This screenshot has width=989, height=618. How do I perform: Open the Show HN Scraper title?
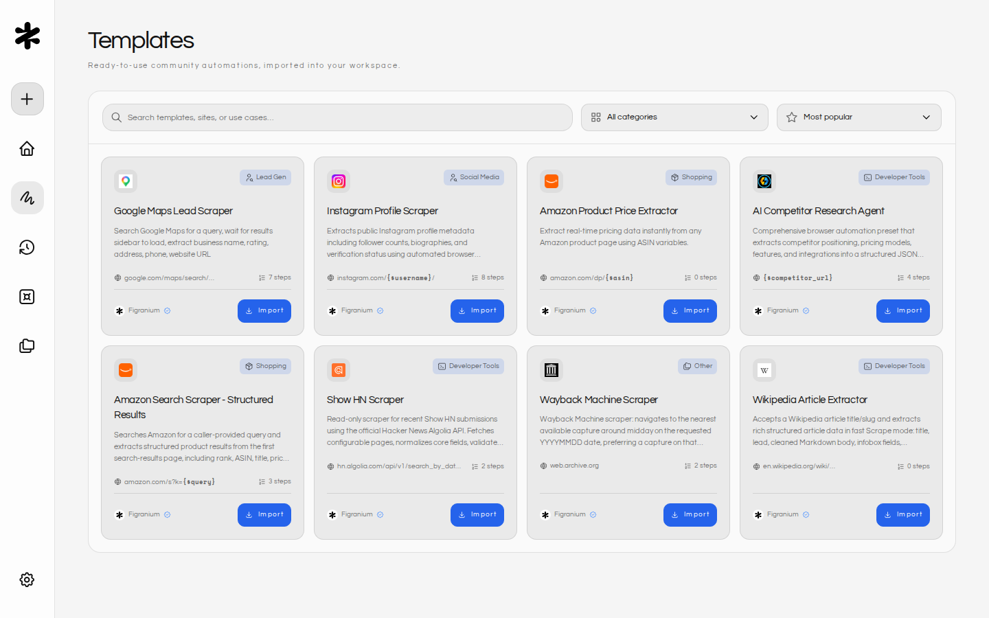click(365, 400)
